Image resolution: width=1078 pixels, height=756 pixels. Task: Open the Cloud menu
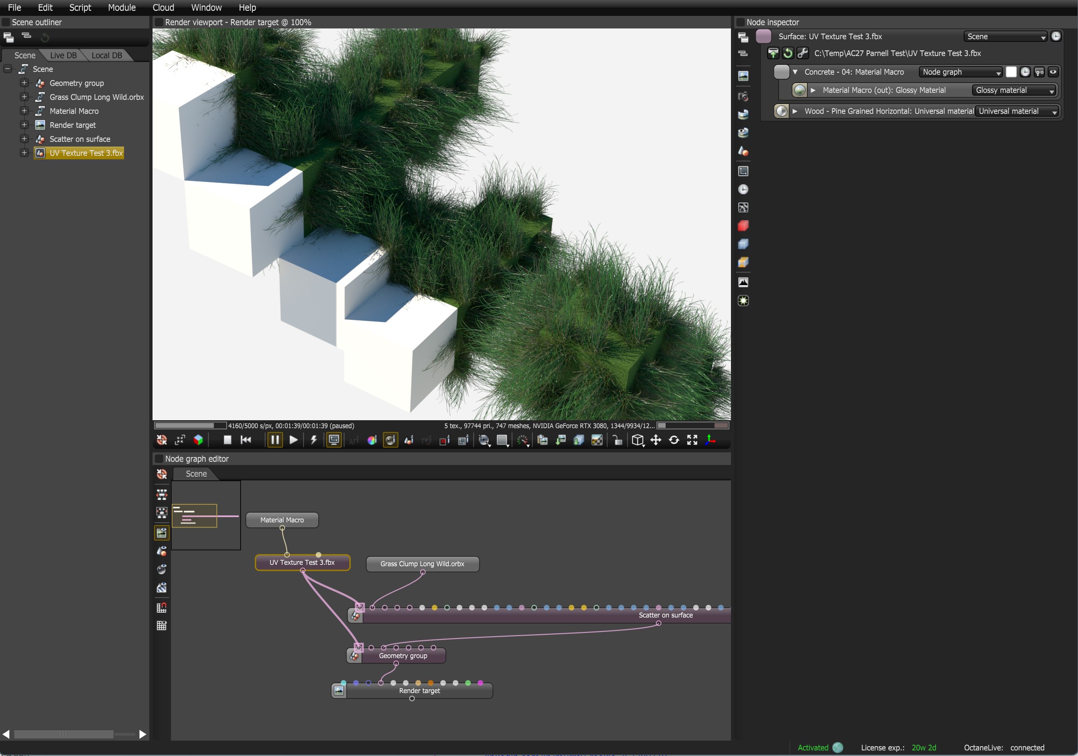pyautogui.click(x=163, y=7)
